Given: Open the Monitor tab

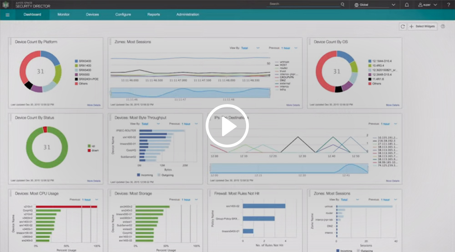Looking at the screenshot, I should (x=63, y=15).
